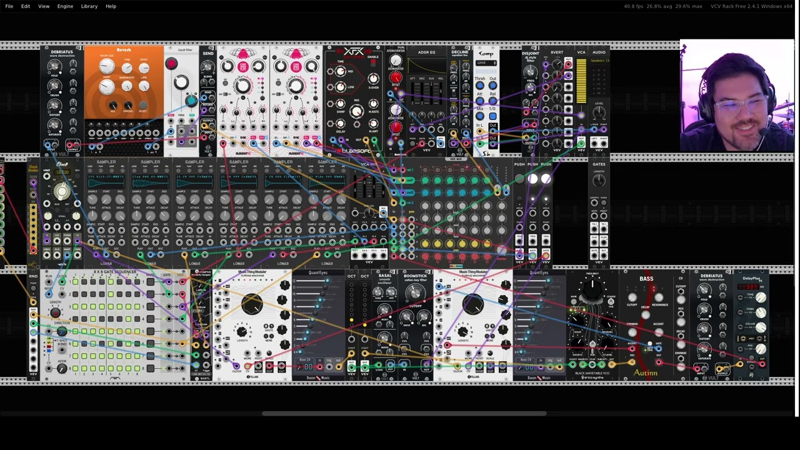
Task: Click the Comp Thrsh knob
Action: 480,85
